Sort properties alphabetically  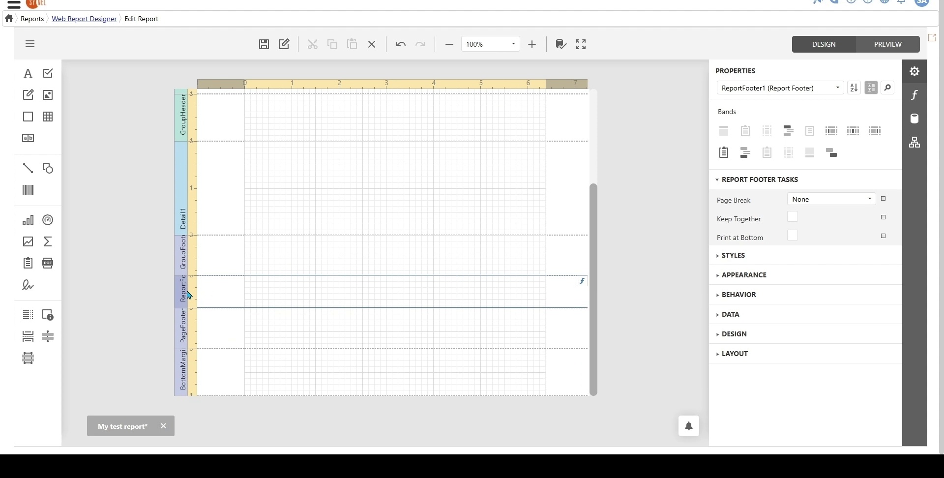pyautogui.click(x=855, y=88)
